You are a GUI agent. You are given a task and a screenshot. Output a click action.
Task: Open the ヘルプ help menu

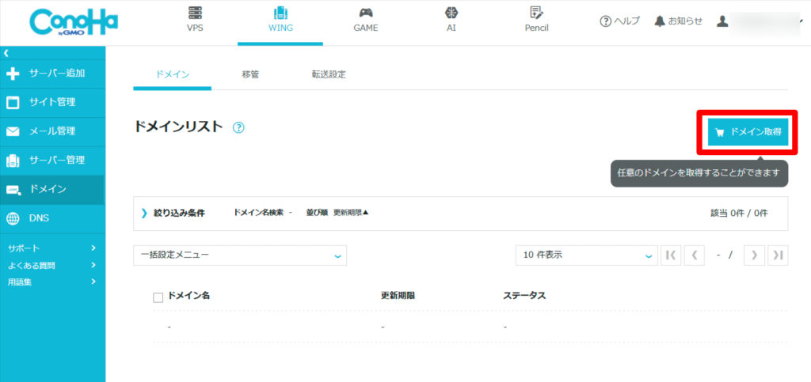(619, 21)
